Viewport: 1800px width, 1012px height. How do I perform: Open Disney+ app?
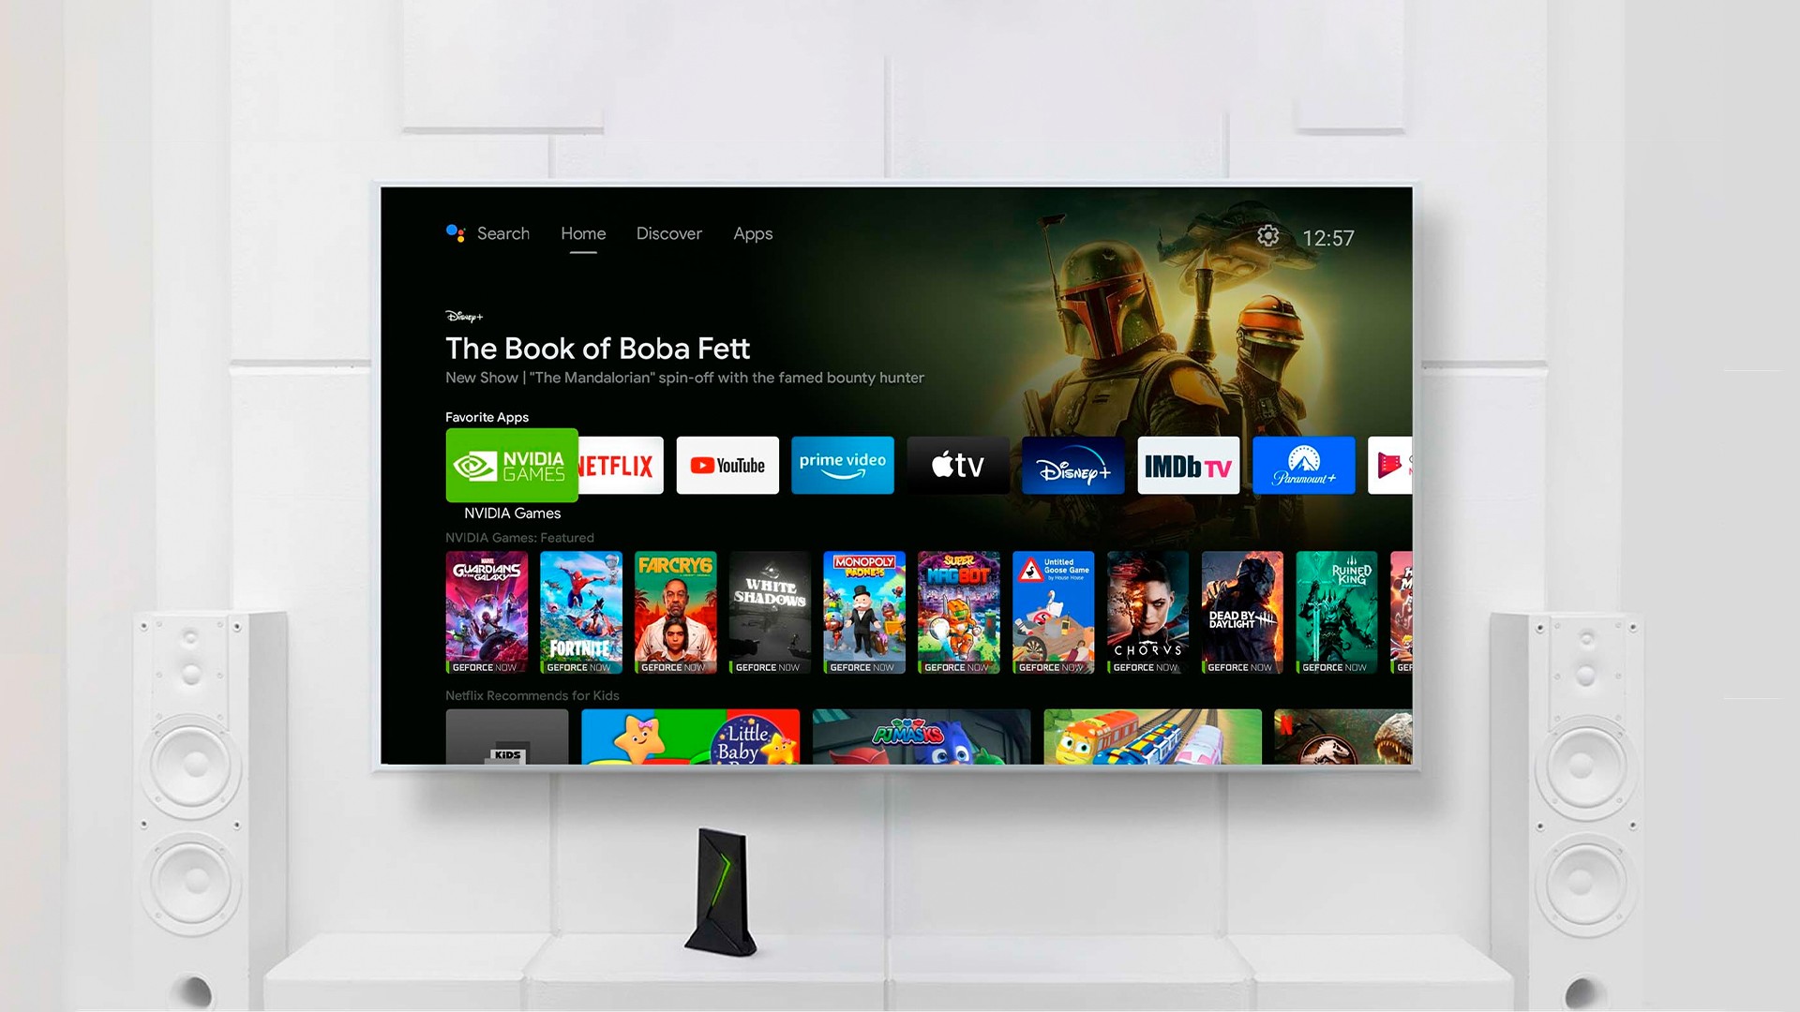pyautogui.click(x=1072, y=465)
